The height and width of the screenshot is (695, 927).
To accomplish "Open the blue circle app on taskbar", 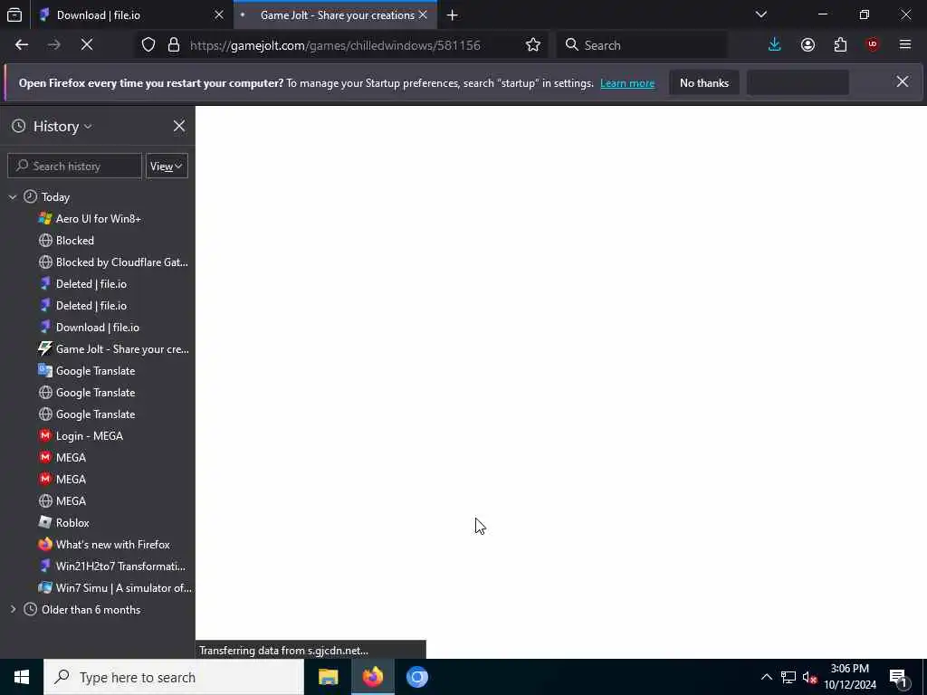I will coord(416,677).
